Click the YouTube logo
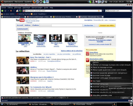 pos(20,20)
